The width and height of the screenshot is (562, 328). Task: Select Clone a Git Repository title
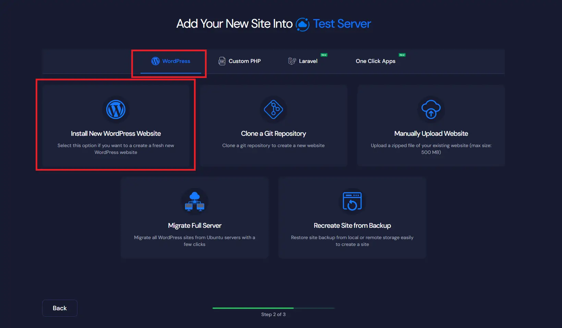click(x=273, y=133)
